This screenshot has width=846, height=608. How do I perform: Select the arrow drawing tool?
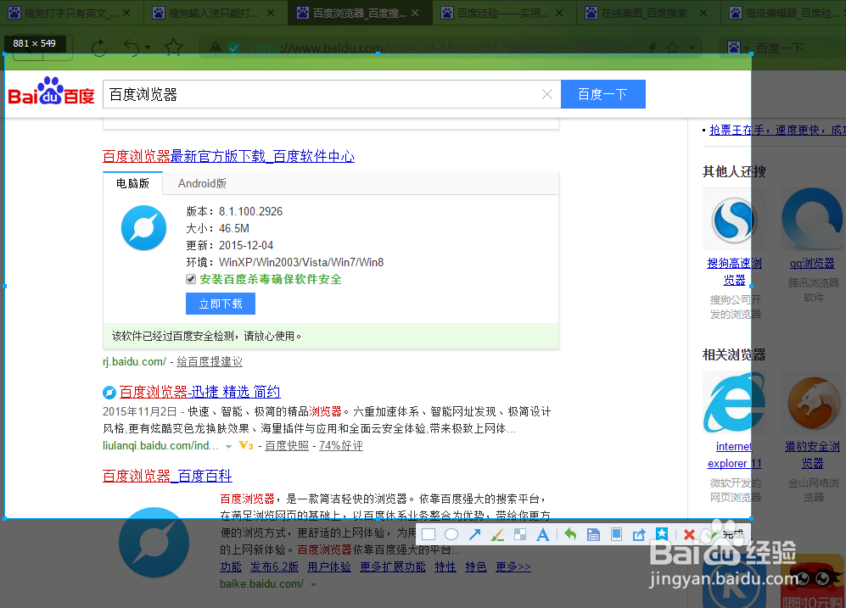(475, 534)
